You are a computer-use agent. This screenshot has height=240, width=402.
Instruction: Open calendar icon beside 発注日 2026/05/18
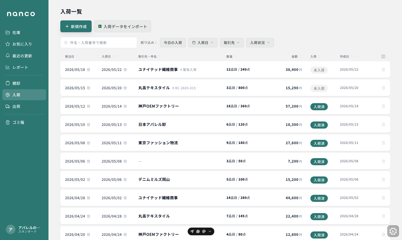(88, 70)
